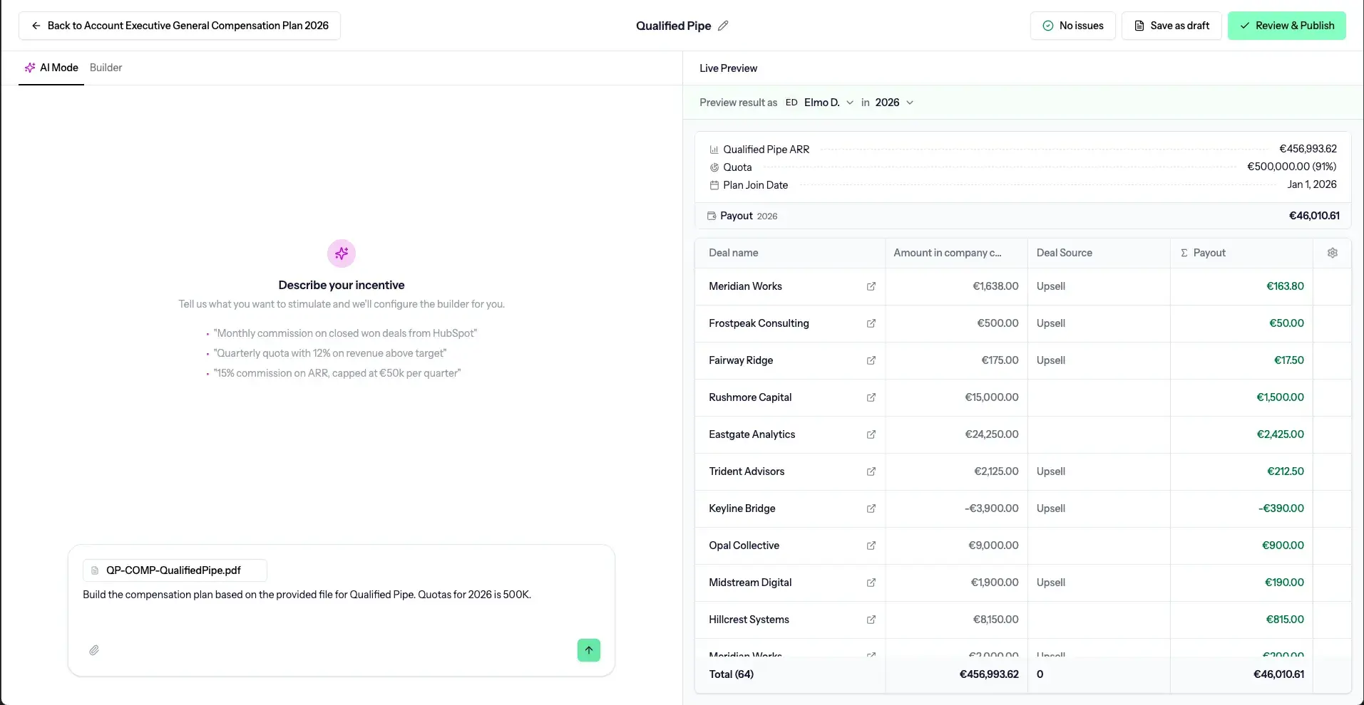This screenshot has height=705, width=1364.
Task: Click the Plan Join Date calendar icon
Action: (x=714, y=185)
